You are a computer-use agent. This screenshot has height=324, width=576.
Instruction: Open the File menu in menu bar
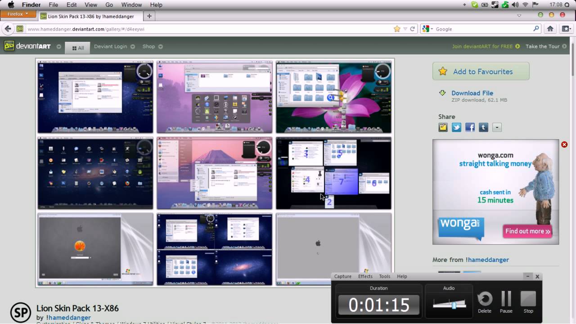click(53, 4)
